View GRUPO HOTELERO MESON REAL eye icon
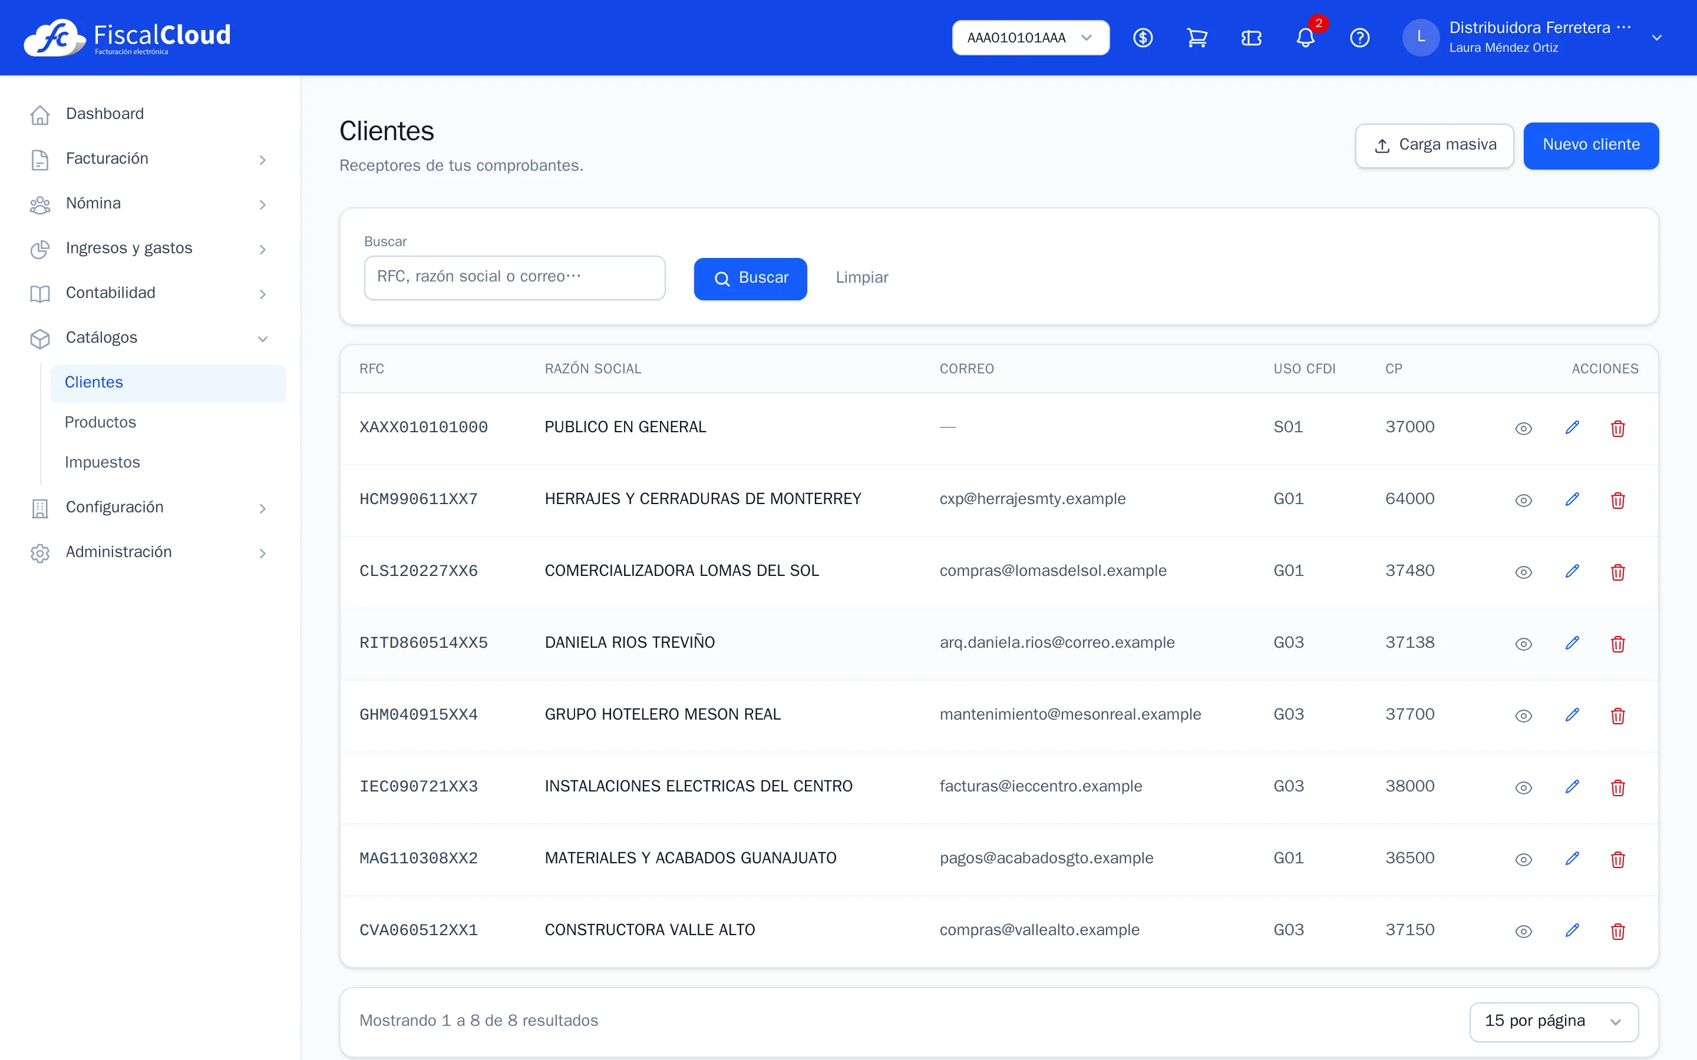The image size is (1697, 1060). click(x=1523, y=715)
